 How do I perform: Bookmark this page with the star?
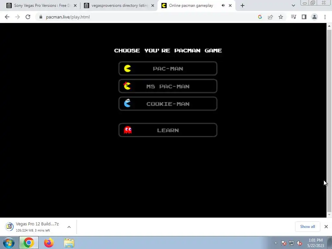281,17
